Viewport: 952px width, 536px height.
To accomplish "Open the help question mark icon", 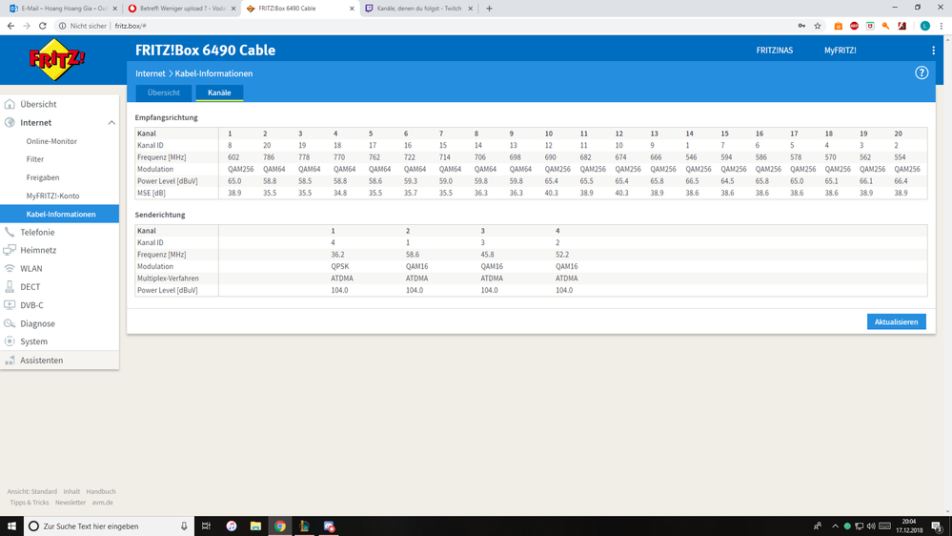I will (x=922, y=72).
